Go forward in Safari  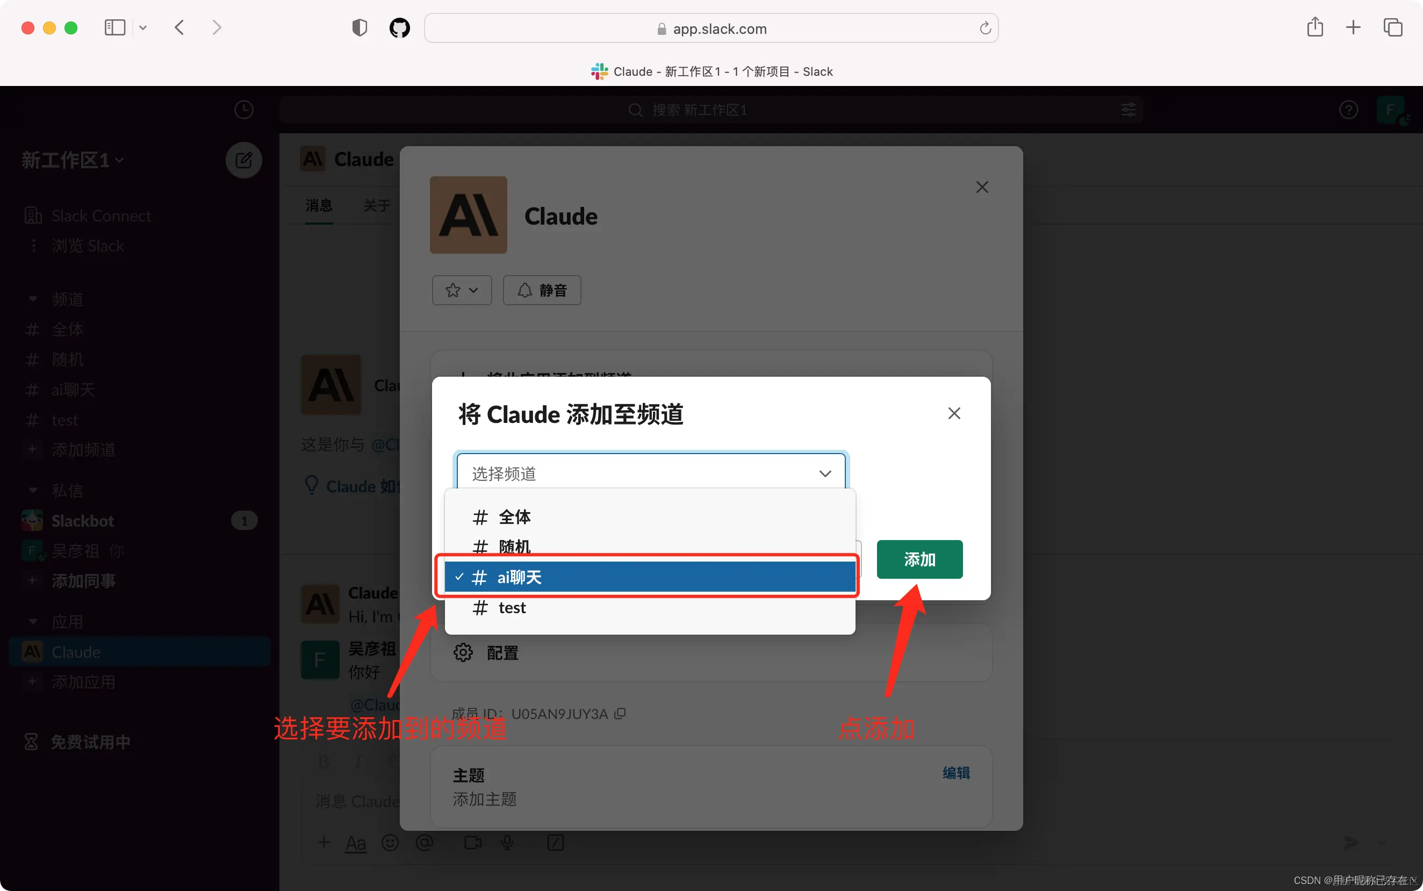click(217, 28)
